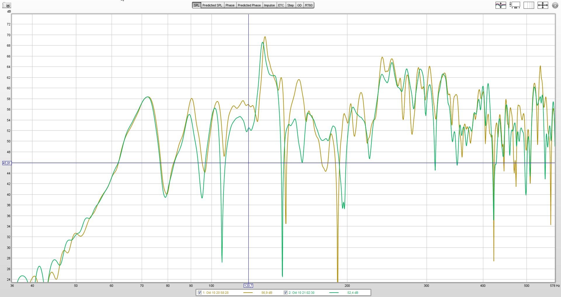The height and width of the screenshot is (297, 561).
Task: Capture graph image with camera icon
Action: click(x=7, y=5)
